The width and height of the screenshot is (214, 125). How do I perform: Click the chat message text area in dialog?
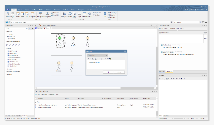pos(106,64)
